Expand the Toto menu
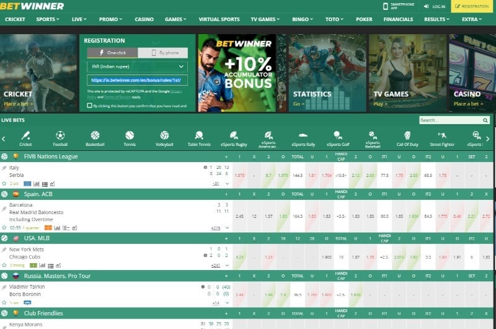496x329 pixels. click(334, 19)
